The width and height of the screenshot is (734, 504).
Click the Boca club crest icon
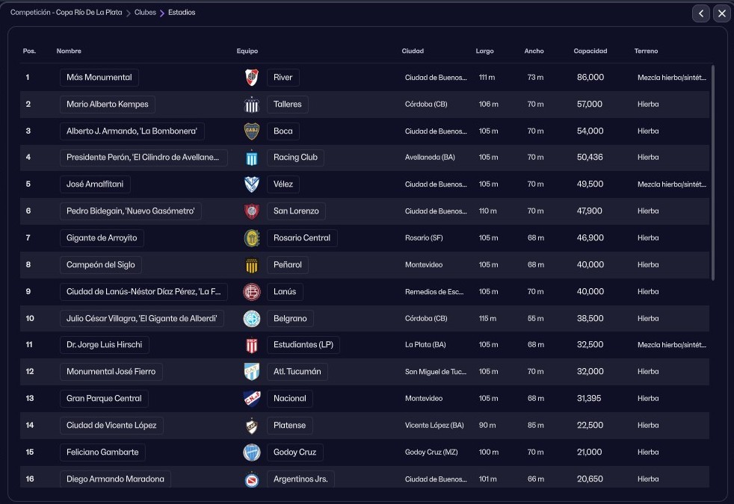pos(252,131)
